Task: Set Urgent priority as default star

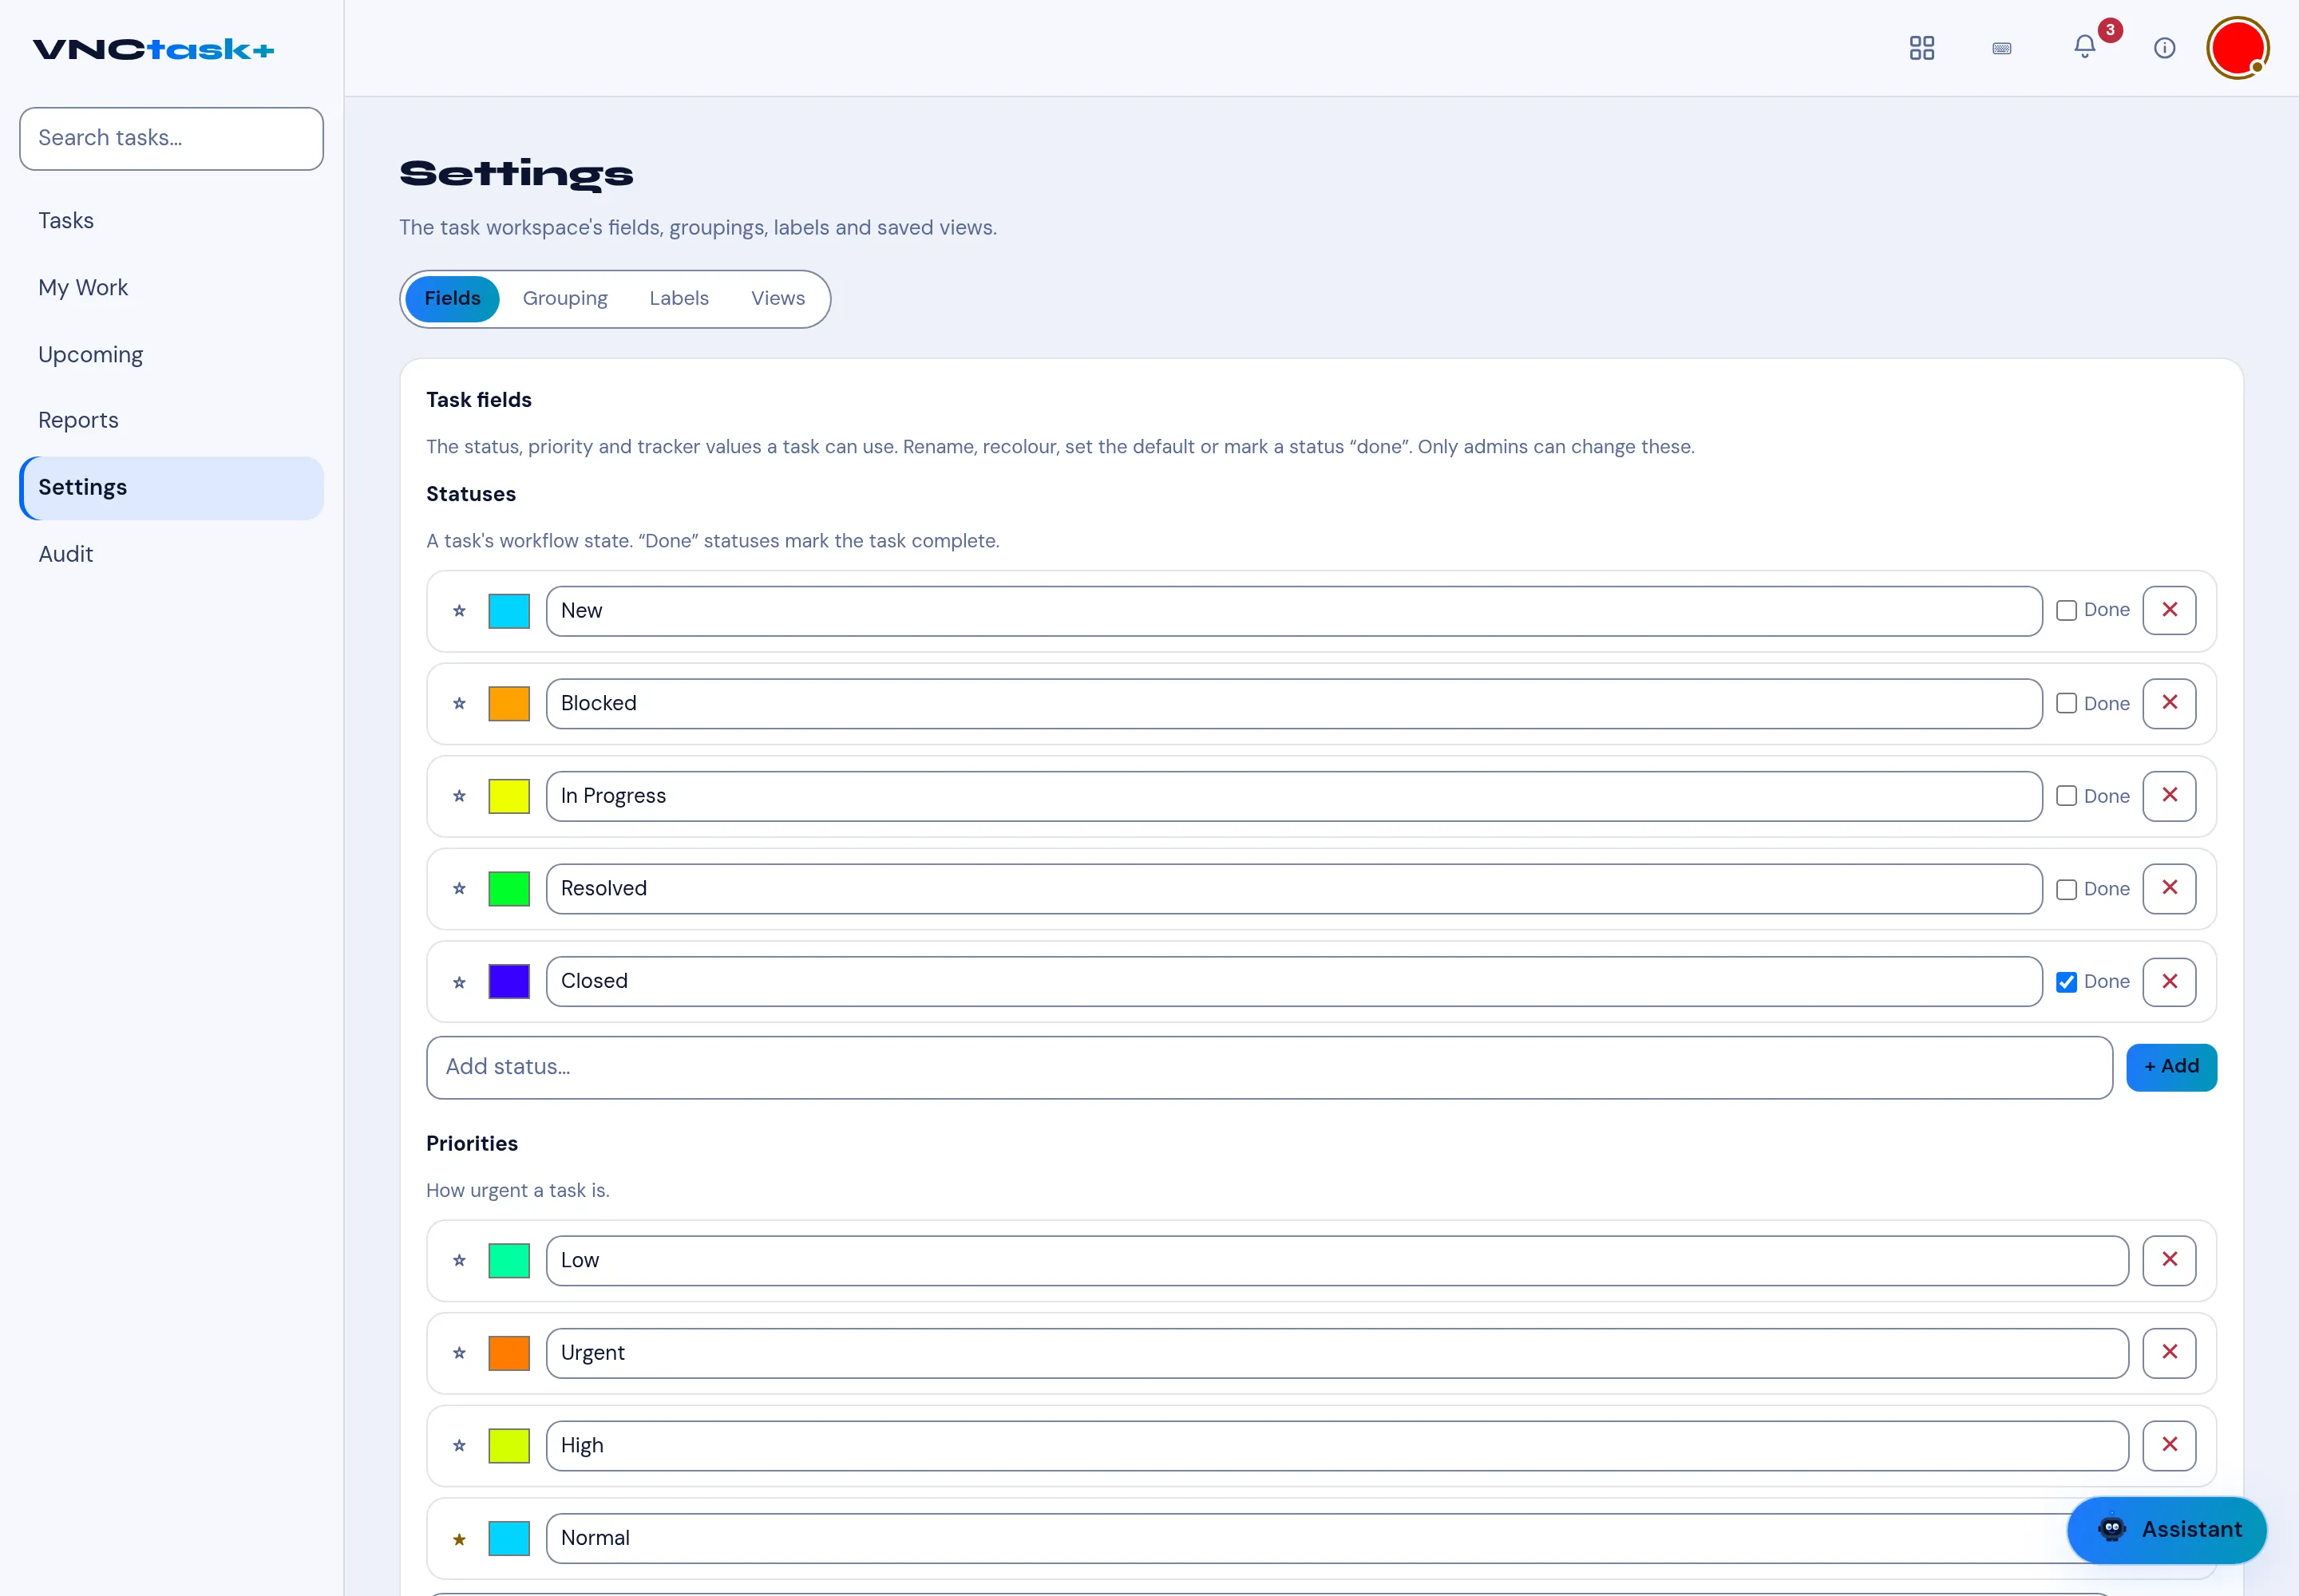Action: point(459,1353)
